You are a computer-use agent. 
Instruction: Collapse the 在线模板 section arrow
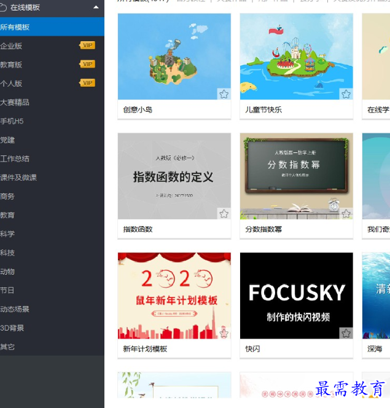click(96, 7)
